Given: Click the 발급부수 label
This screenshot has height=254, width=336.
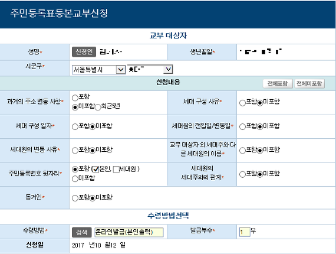Looking at the screenshot, I should [x=203, y=230].
